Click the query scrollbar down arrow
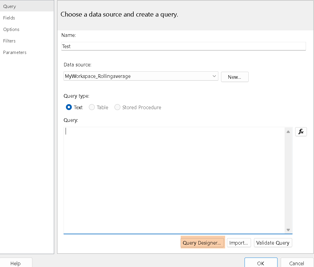The height and width of the screenshot is (267, 314). tap(288, 230)
